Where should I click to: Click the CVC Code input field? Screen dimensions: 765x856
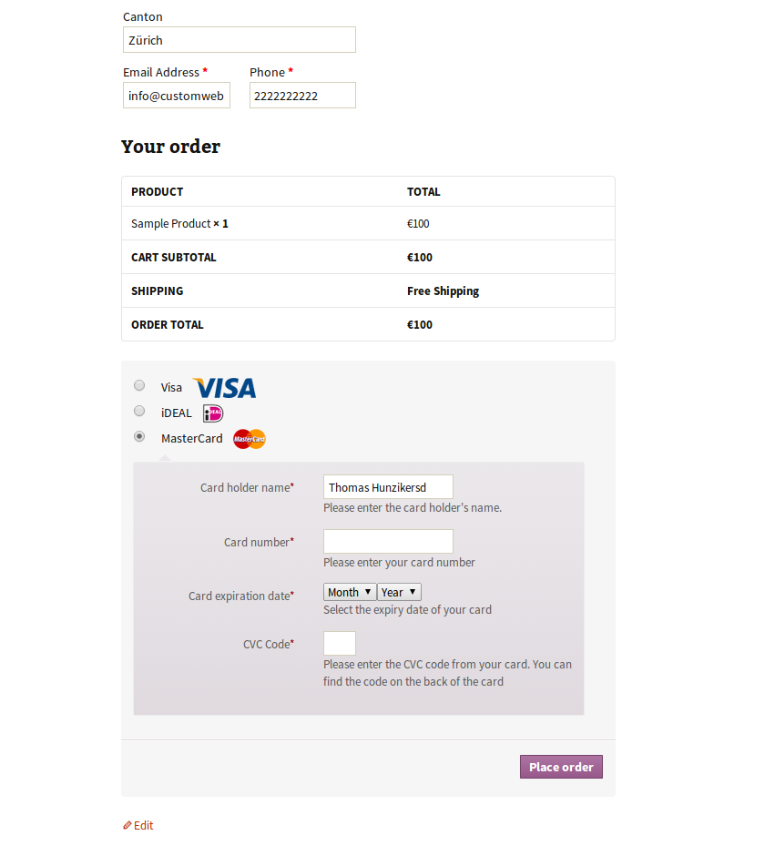pos(339,643)
